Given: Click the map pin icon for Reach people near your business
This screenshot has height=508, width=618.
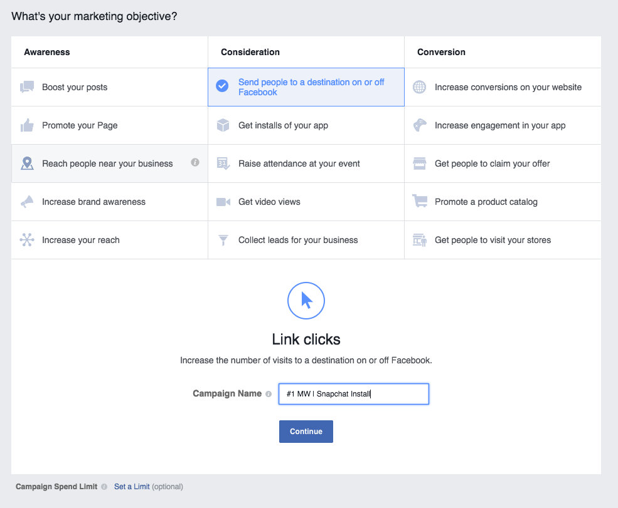Looking at the screenshot, I should point(27,163).
